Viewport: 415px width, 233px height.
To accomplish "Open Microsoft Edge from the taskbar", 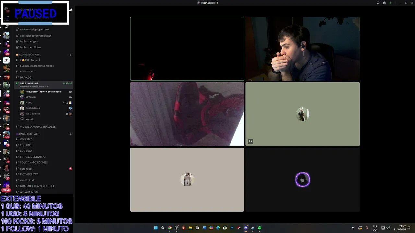I will pyautogui.click(x=218, y=228).
